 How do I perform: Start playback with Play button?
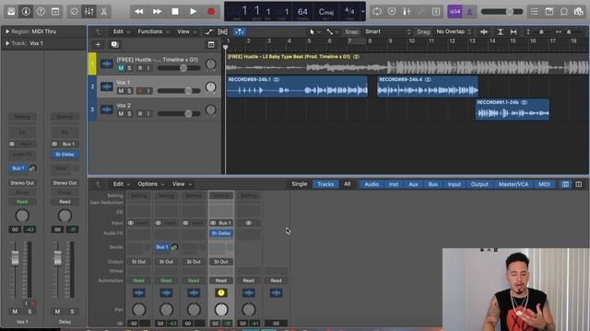coord(193,12)
